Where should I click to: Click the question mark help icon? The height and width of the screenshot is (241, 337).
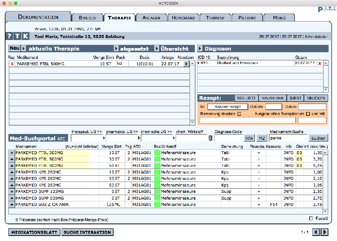click(9, 36)
